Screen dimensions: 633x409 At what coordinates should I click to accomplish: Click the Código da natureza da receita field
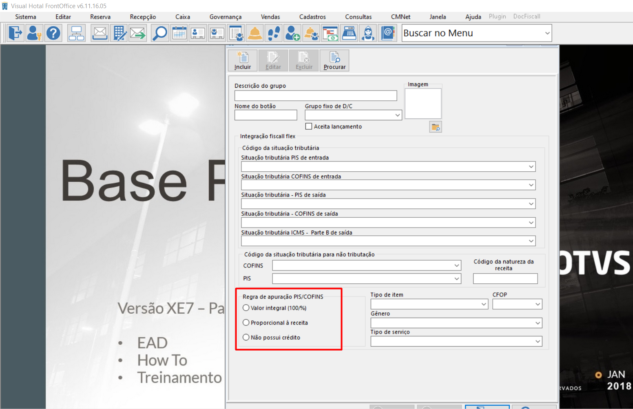point(505,279)
